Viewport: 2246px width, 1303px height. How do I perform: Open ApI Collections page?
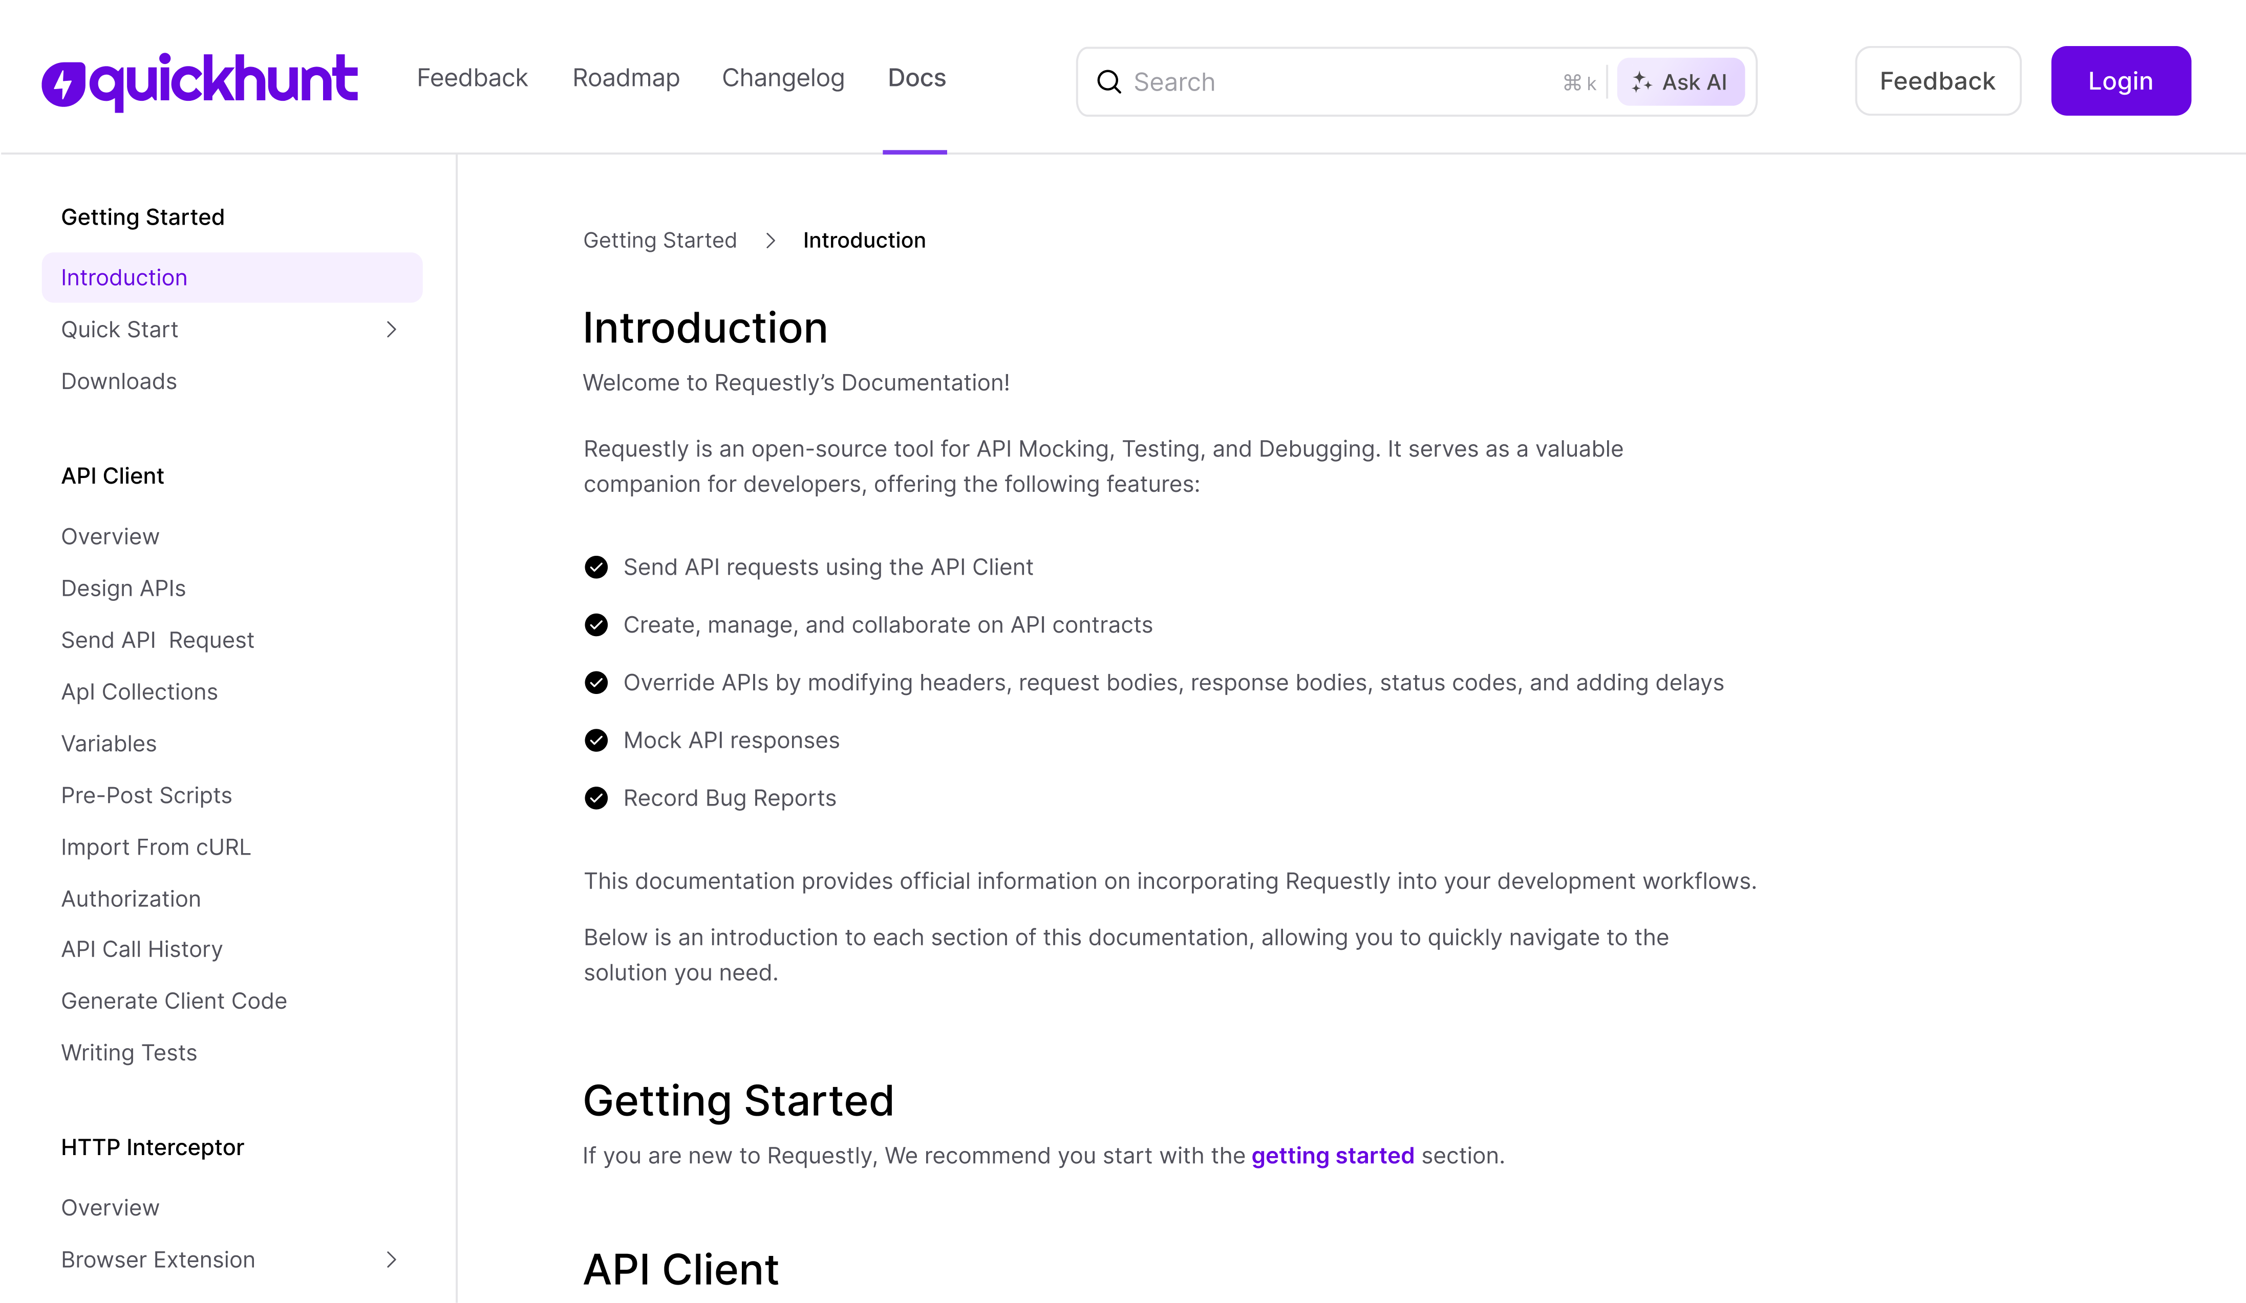pos(139,691)
